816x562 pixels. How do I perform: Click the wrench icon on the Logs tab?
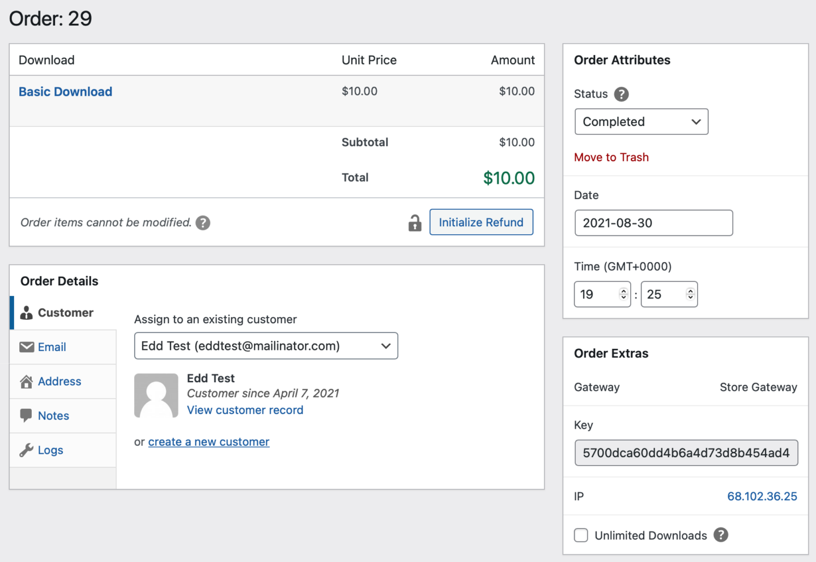27,450
